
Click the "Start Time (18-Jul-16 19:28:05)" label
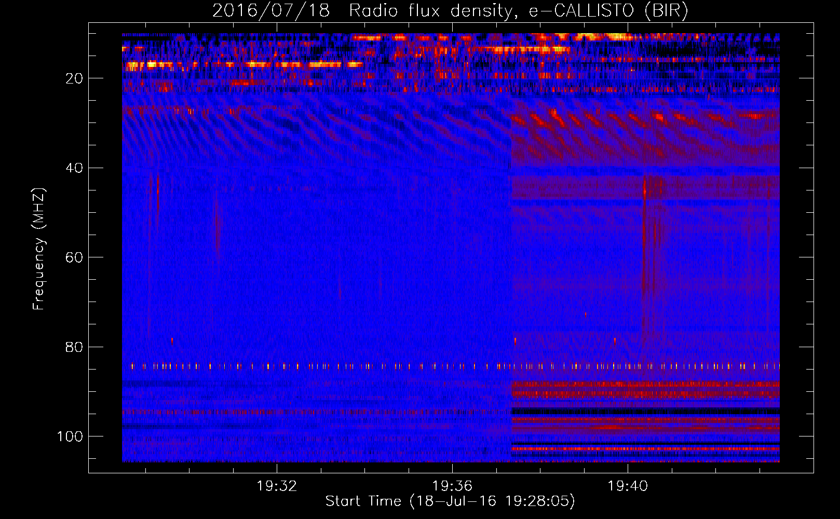click(x=450, y=501)
